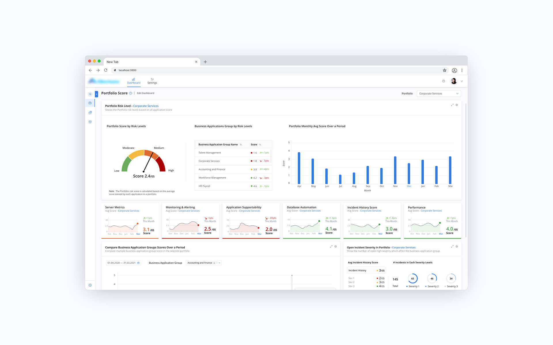Open the date range calendar icon
This screenshot has height=345, width=553.
click(x=139, y=263)
